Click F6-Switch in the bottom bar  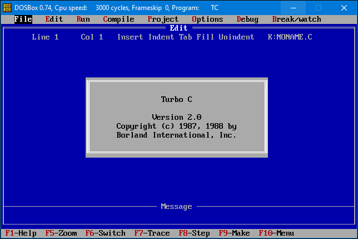pos(105,233)
